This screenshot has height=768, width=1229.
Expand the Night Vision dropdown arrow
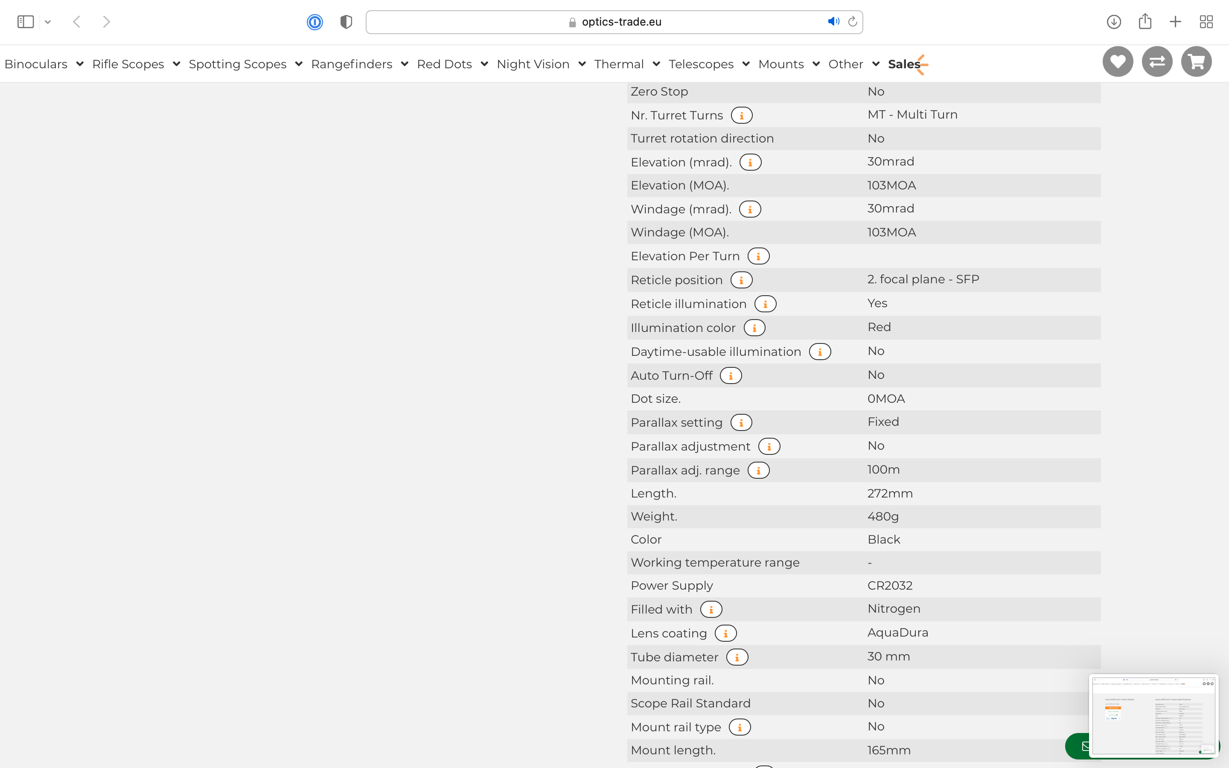[582, 64]
